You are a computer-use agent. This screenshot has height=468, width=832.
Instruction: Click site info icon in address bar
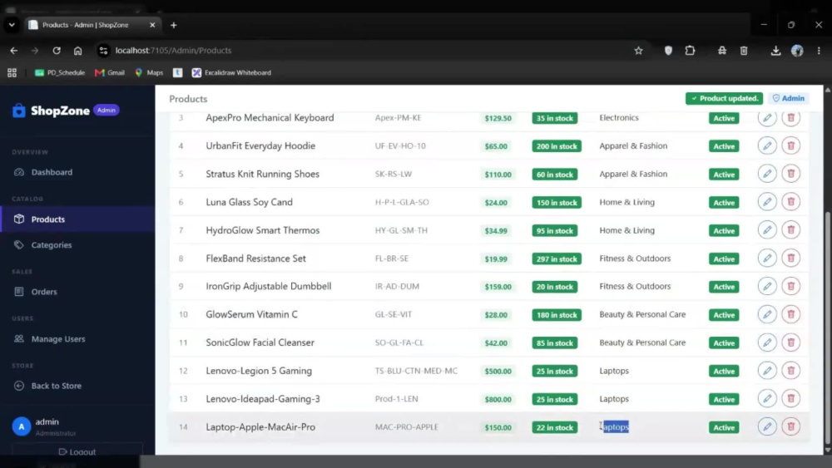(x=103, y=51)
